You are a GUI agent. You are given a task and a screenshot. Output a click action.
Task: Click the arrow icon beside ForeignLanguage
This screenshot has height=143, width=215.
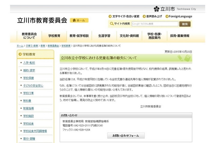tap(167, 16)
